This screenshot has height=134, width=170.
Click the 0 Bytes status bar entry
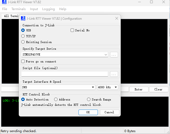tap(130, 131)
